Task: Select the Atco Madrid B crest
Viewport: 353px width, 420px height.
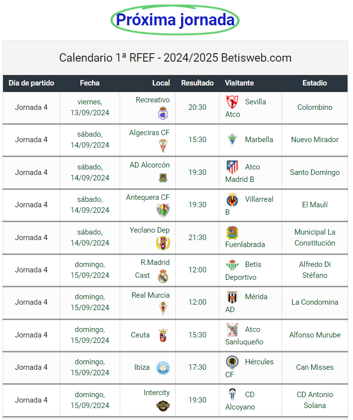Action: (x=232, y=167)
